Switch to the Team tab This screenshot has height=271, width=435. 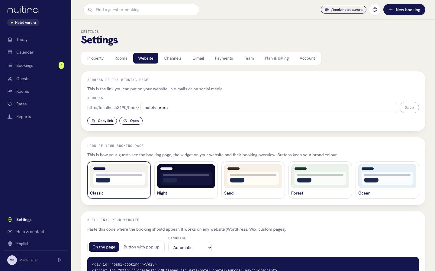[249, 58]
